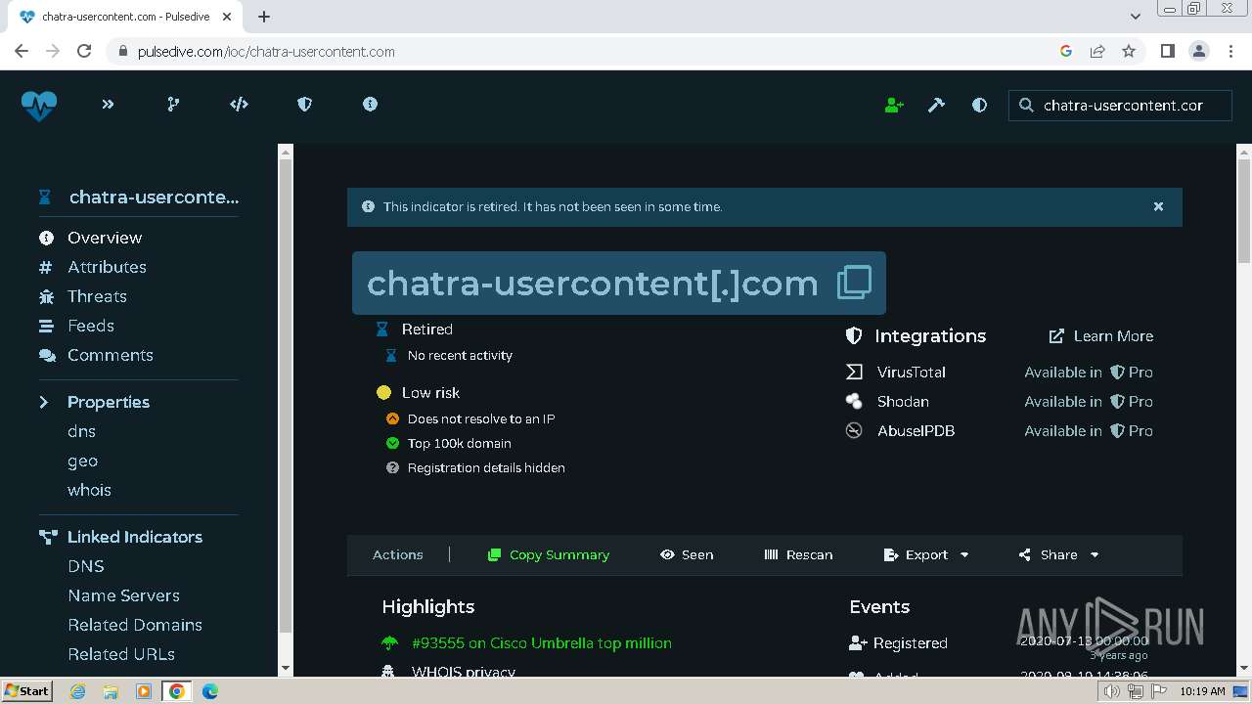The image size is (1252, 704).
Task: Click the green add user icon
Action: tap(894, 105)
